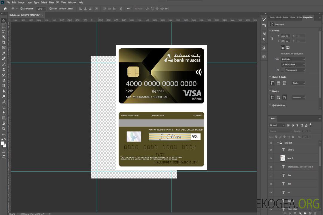Select the Path Selection tool
Image resolution: width=323 pixels, height=215 pixels.
coord(4,113)
